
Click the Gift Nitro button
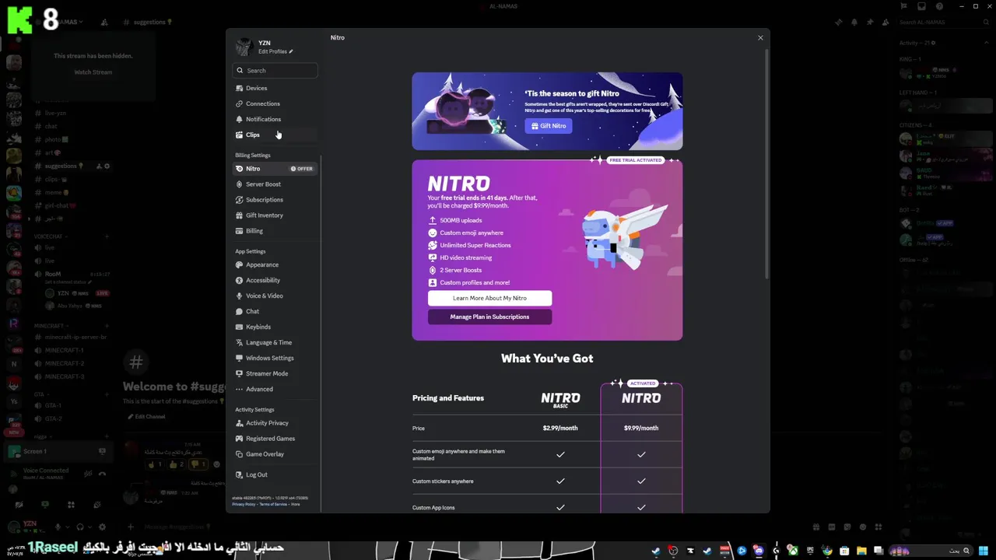click(549, 125)
